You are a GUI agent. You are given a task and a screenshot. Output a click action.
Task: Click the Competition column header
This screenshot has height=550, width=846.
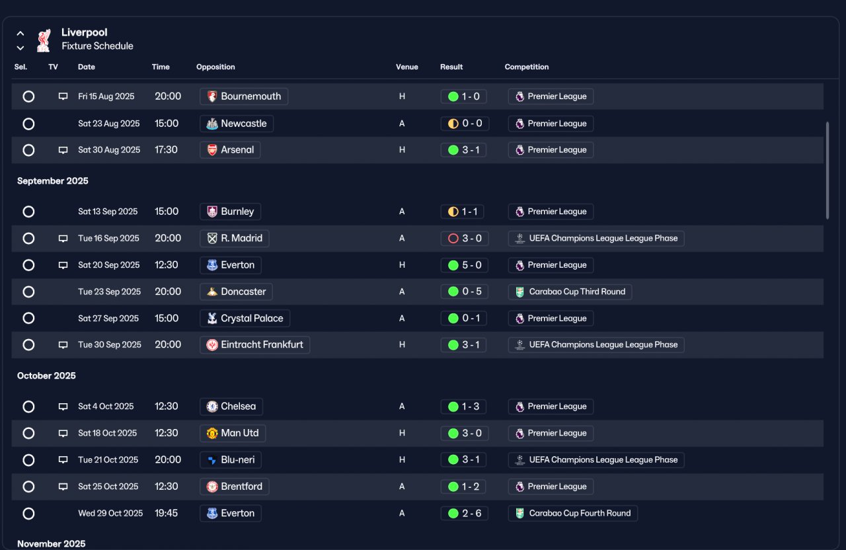pyautogui.click(x=527, y=67)
